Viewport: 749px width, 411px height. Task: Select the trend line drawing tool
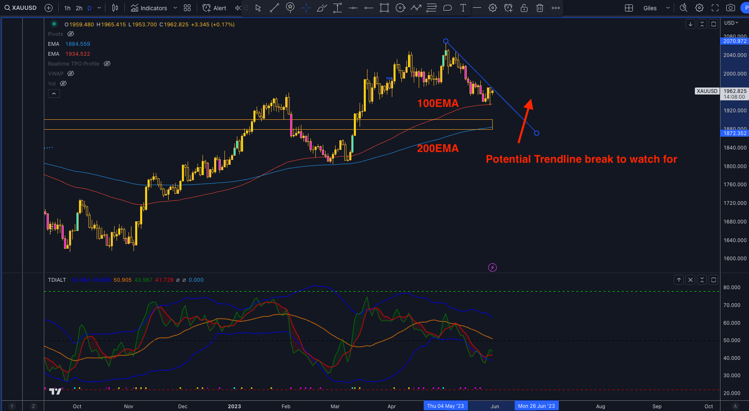274,8
